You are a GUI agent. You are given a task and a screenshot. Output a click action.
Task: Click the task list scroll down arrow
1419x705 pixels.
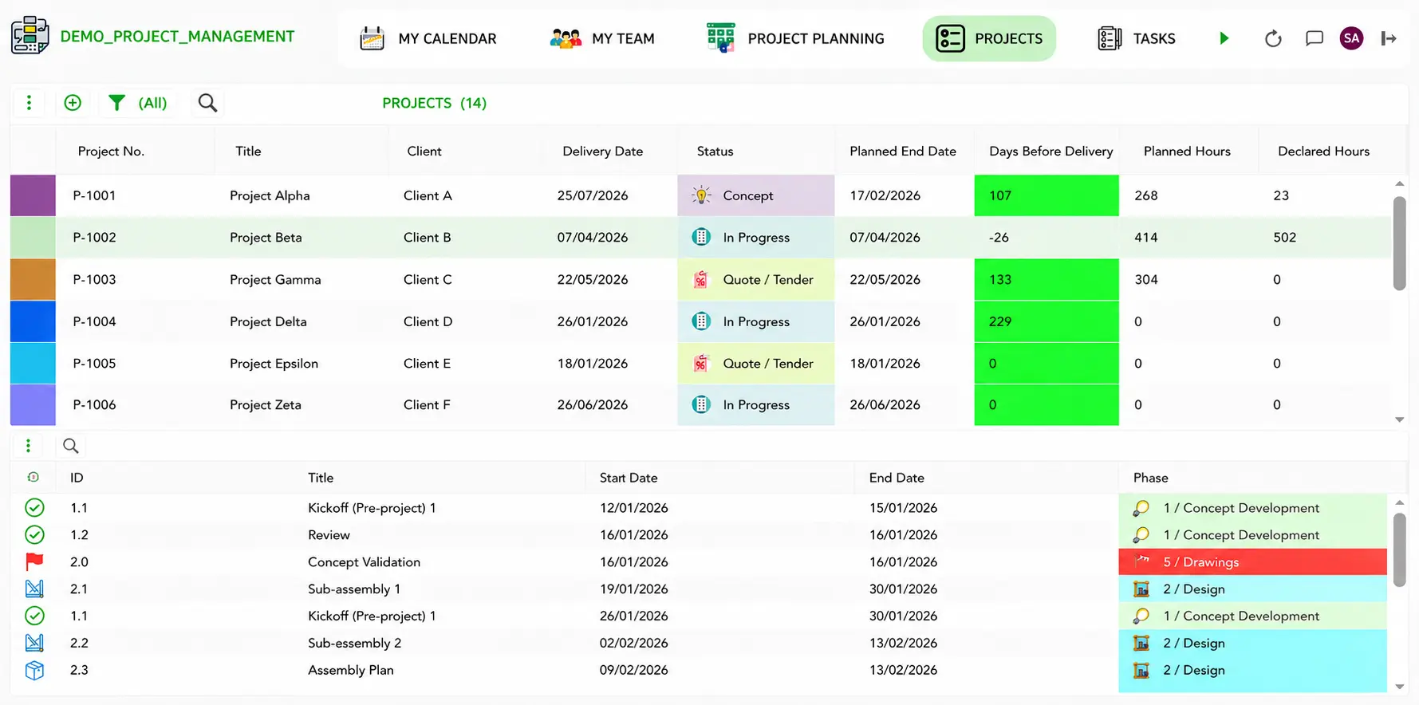(1399, 687)
